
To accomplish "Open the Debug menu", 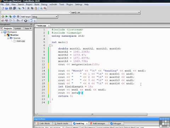I will (44, 5).
